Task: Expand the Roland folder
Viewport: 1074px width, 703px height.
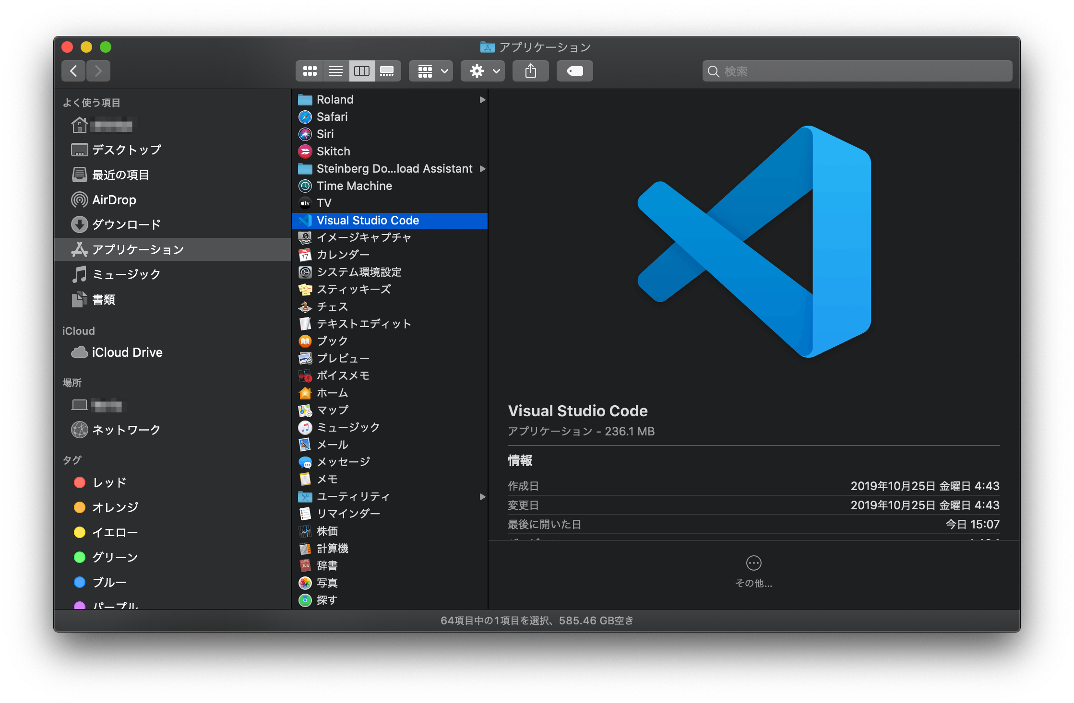Action: coord(482,99)
